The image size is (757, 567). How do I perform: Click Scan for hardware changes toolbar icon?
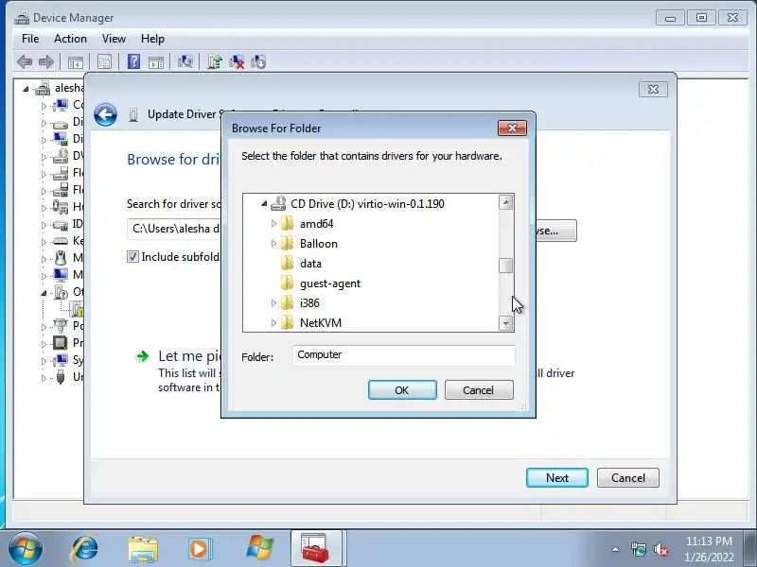[185, 61]
